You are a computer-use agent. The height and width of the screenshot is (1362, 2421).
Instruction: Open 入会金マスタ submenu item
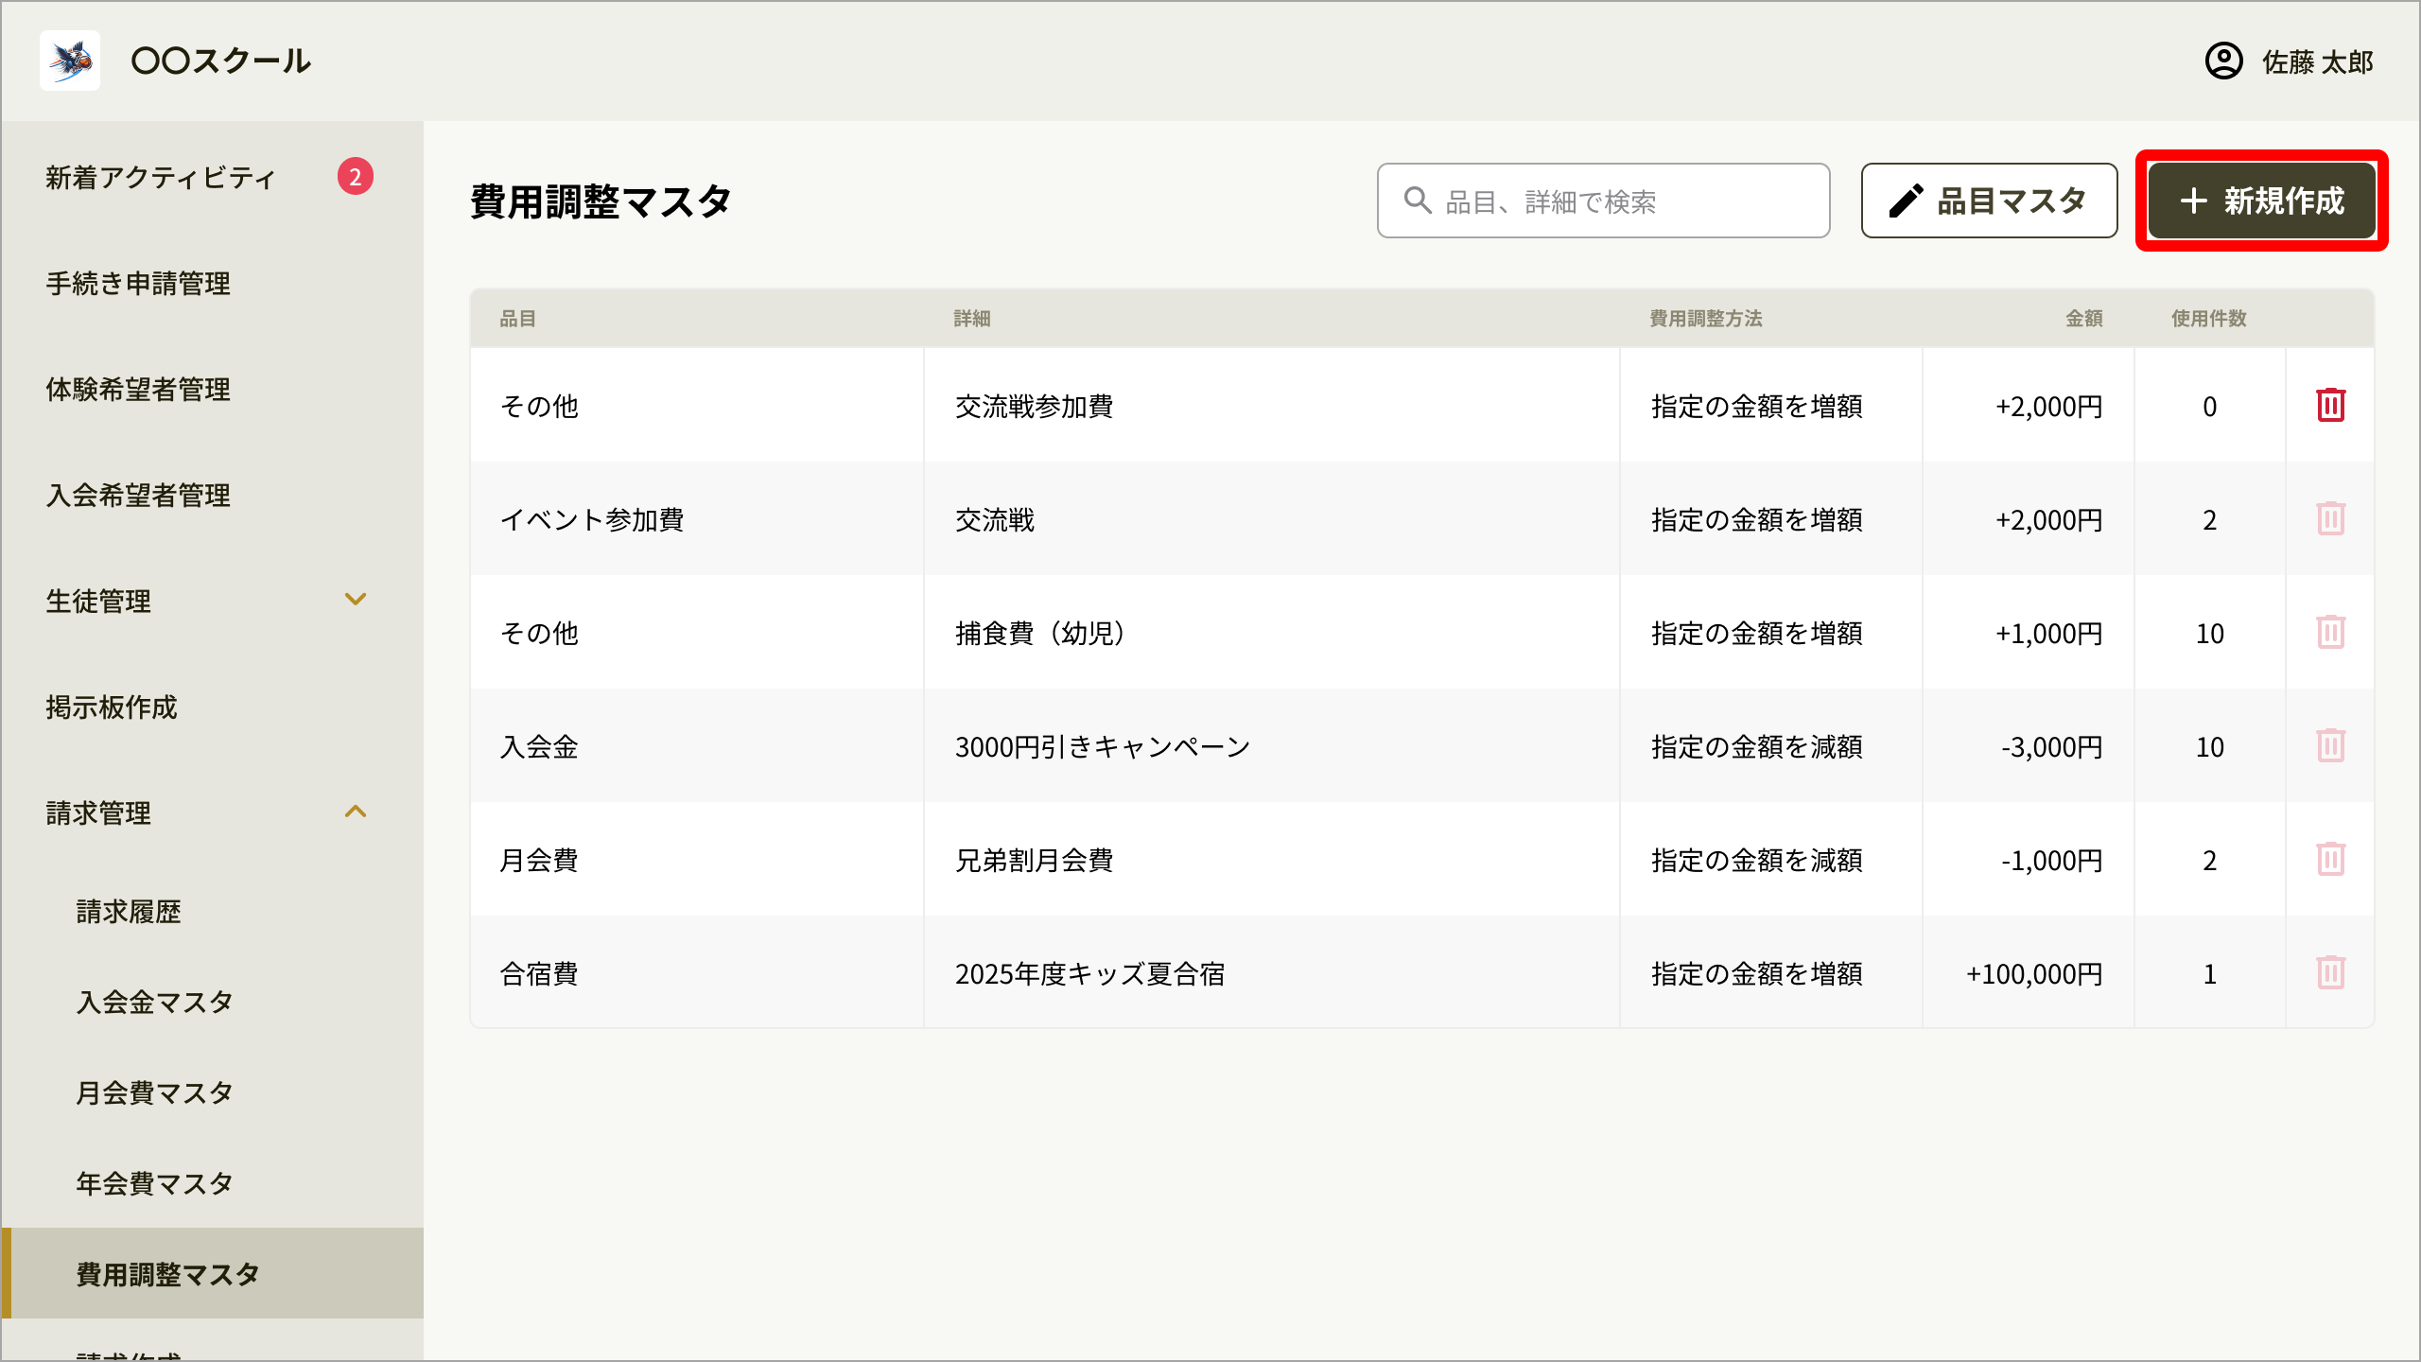[155, 1003]
